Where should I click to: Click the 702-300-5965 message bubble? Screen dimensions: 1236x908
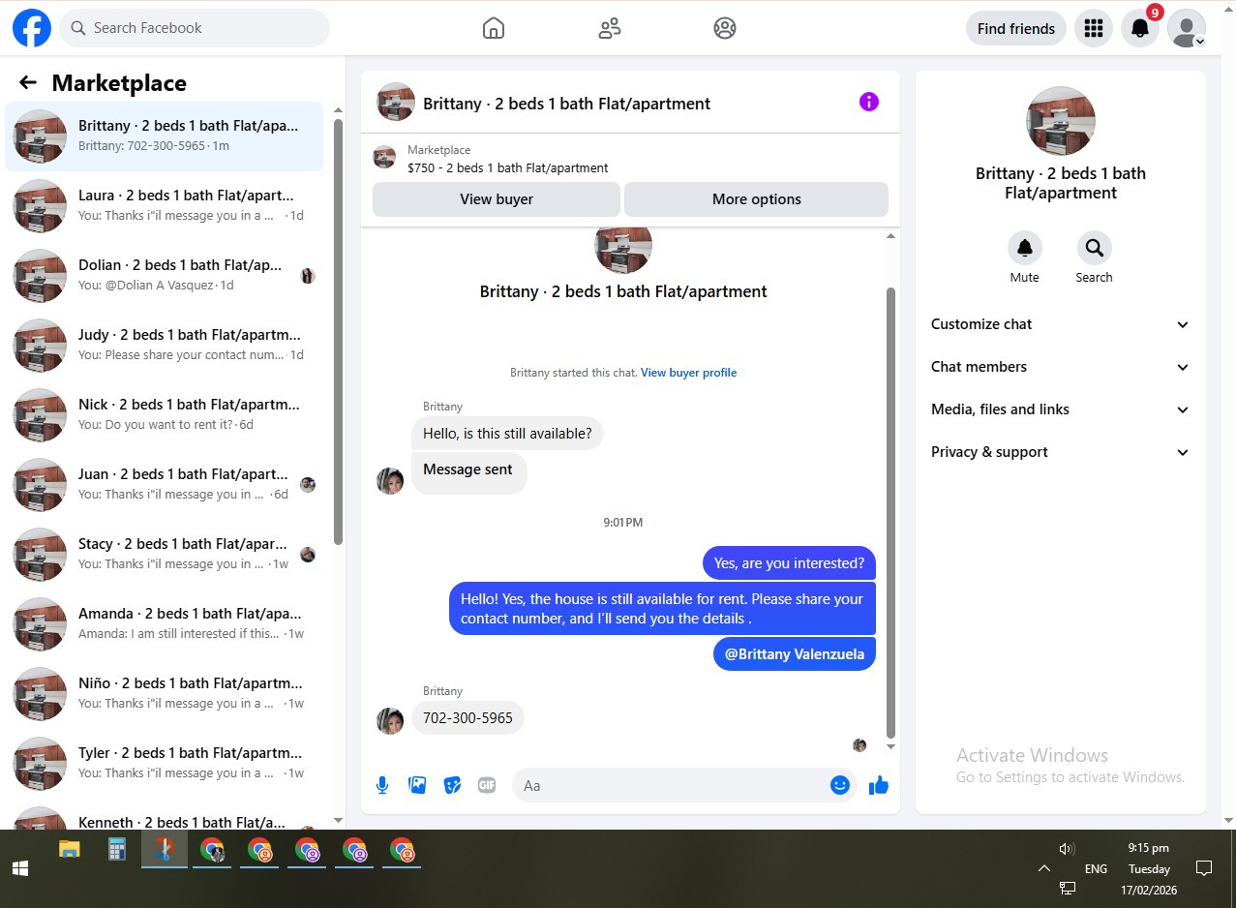pos(467,718)
